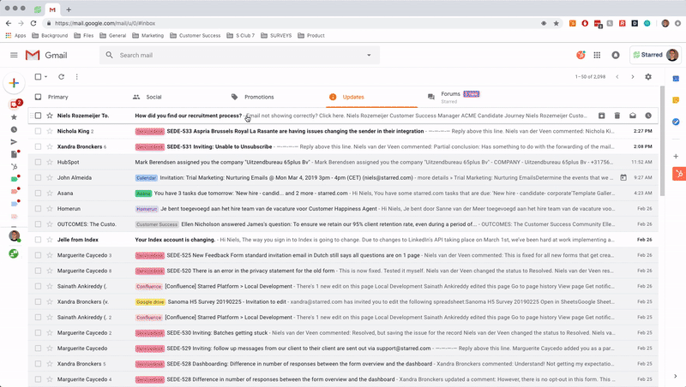
Task: Click the calendar icon on John Almeida row
Action: click(623, 178)
